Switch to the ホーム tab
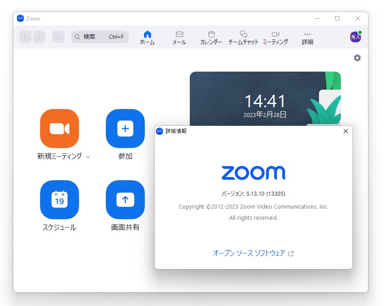 point(147,37)
